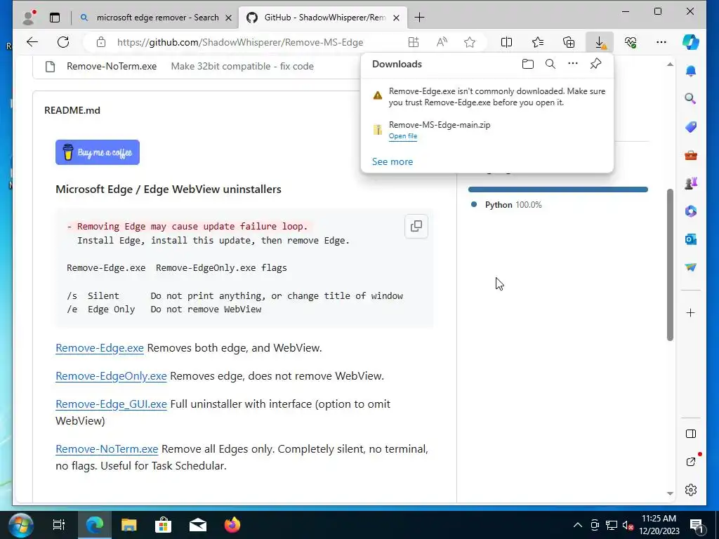Click the address bar URL
Screen dimensions: 719x539
[240, 42]
